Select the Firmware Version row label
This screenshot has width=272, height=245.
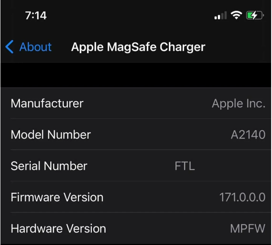[57, 197]
